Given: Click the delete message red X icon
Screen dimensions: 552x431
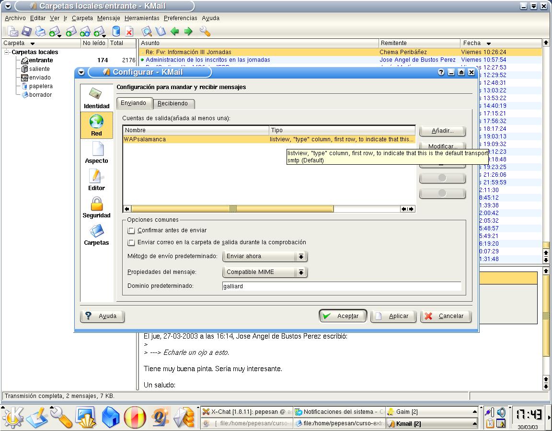Looking at the screenshot, I should (x=129, y=32).
